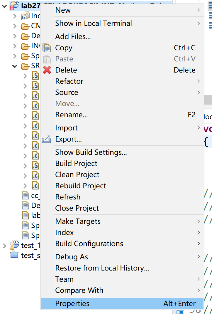Open the New submenu
This screenshot has width=212, height=314.
click(63, 10)
